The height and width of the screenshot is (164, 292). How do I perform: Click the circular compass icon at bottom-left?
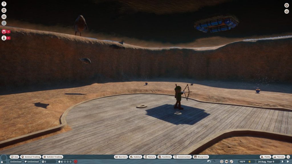pos(3,158)
